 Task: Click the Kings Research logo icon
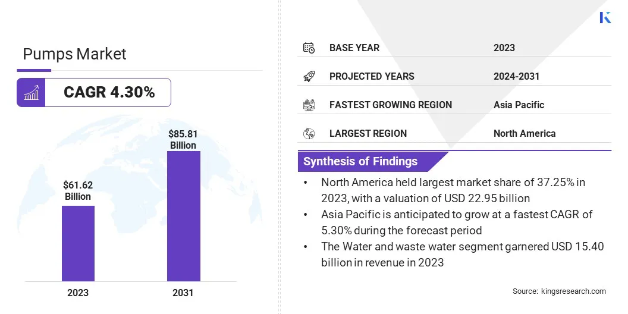(605, 17)
